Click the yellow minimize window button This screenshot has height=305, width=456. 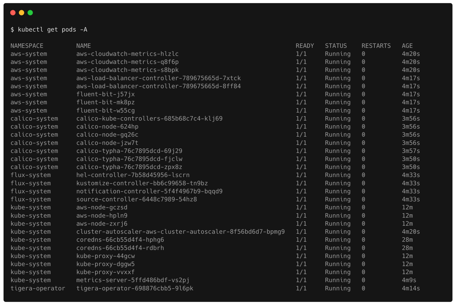click(x=22, y=13)
